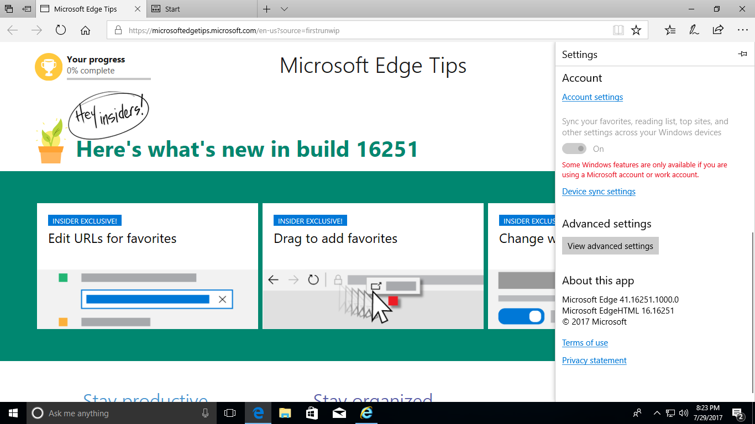Click the network icon in system tray
The image size is (755, 424).
[670, 413]
